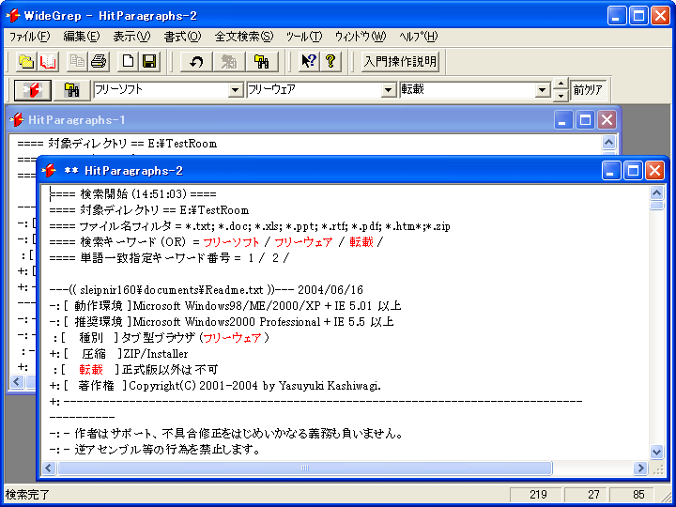The image size is (676, 507).
Task: Click the Copyright(C) 2001-2004 line
Action: coord(215,386)
